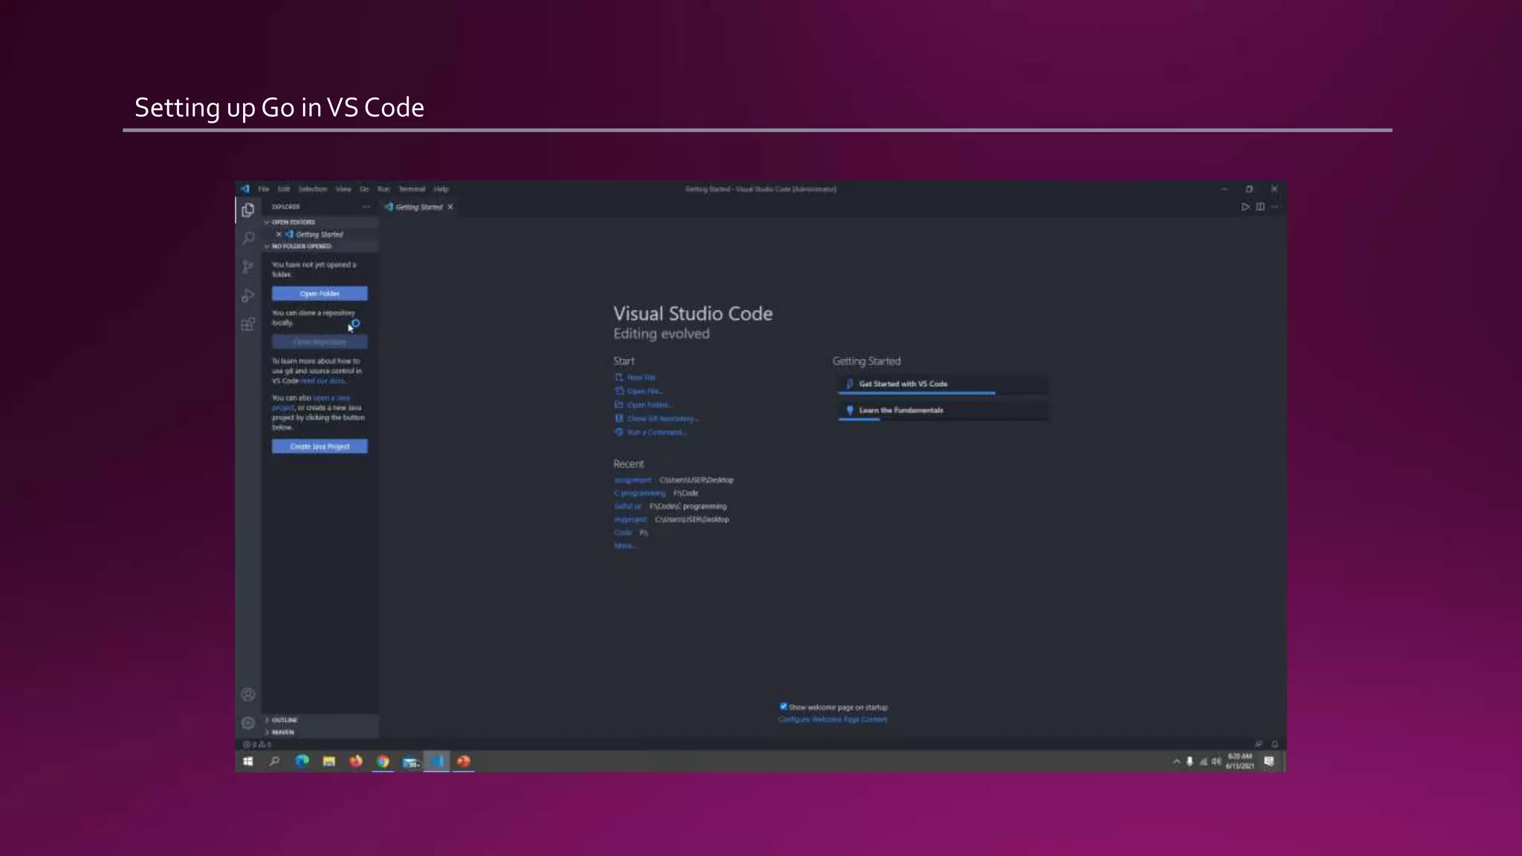Viewport: 1522px width, 856px height.
Task: Click the VS Code logo in title bar
Action: [x=245, y=189]
